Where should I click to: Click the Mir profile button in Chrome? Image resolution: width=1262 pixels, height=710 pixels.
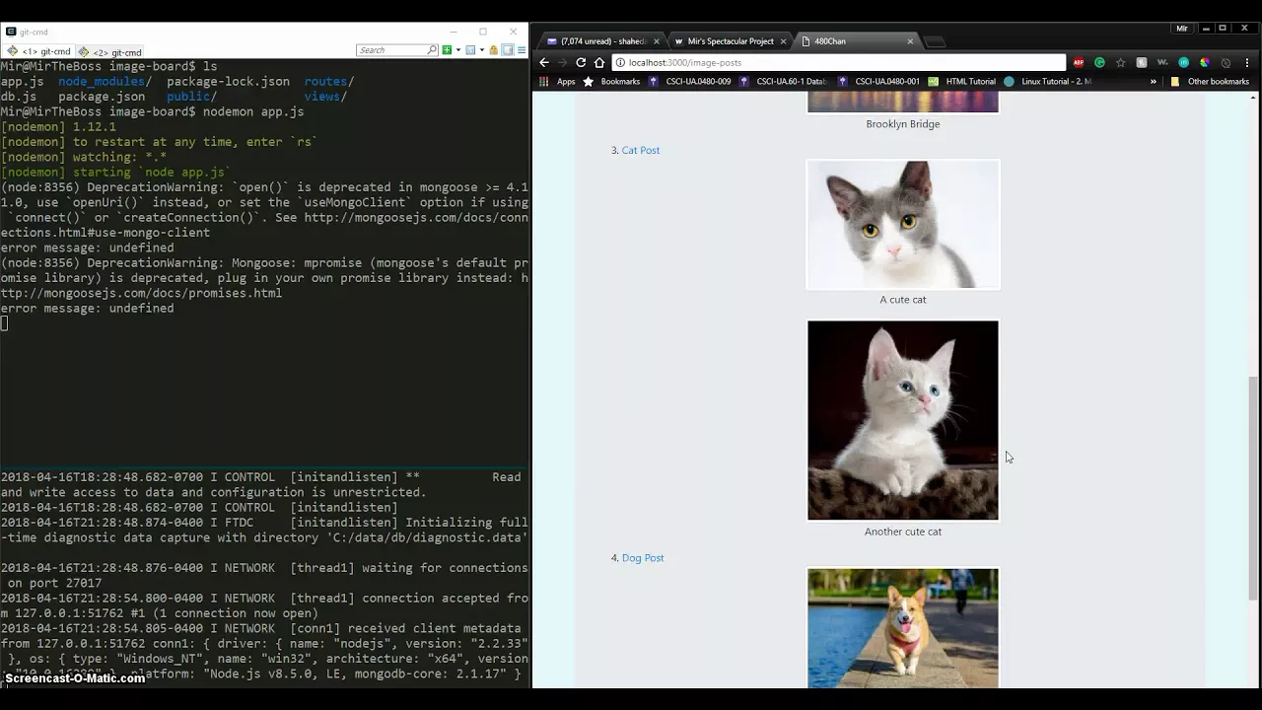point(1182,29)
